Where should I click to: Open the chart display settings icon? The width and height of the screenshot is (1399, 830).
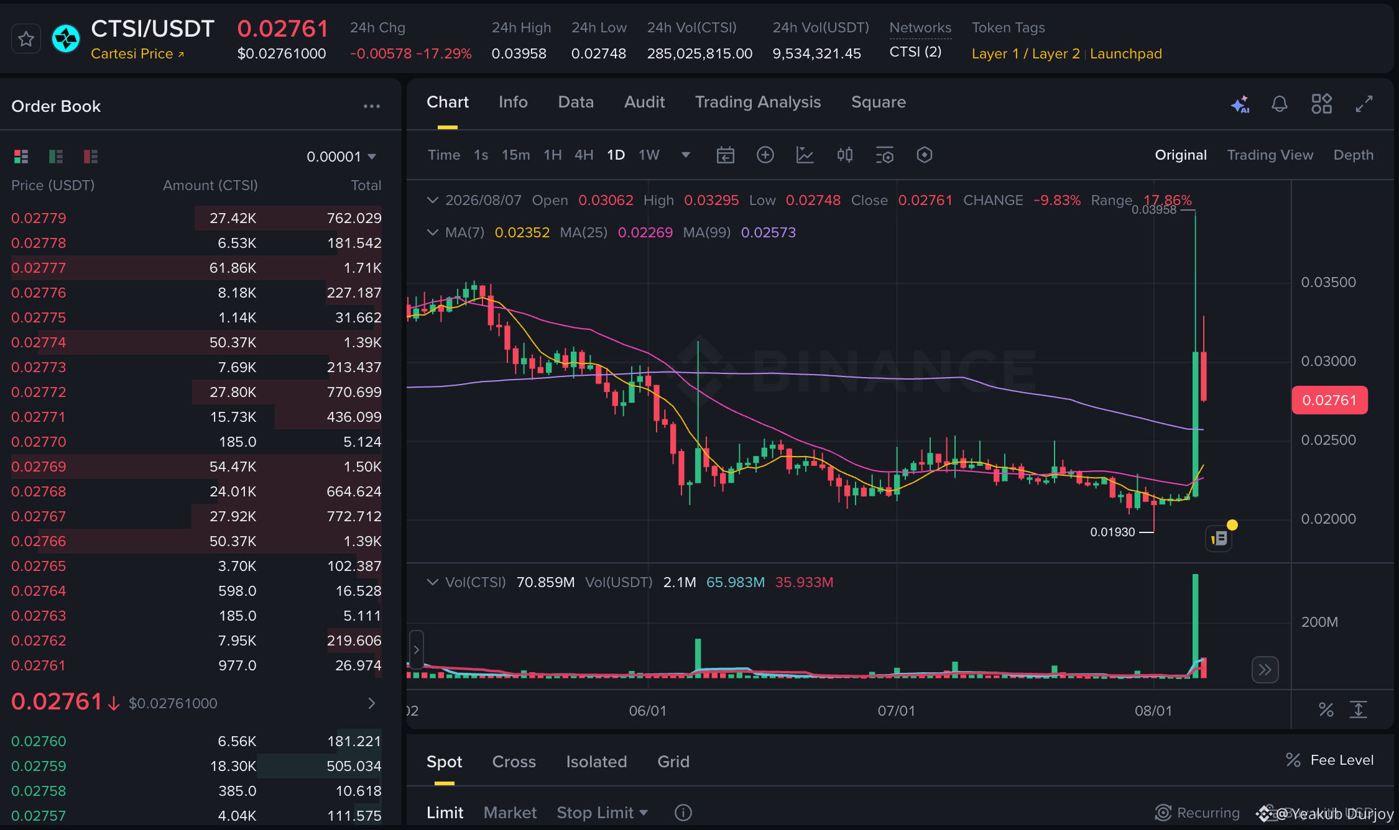[885, 155]
